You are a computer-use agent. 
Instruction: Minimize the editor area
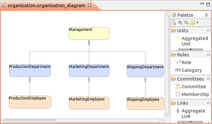202,4
